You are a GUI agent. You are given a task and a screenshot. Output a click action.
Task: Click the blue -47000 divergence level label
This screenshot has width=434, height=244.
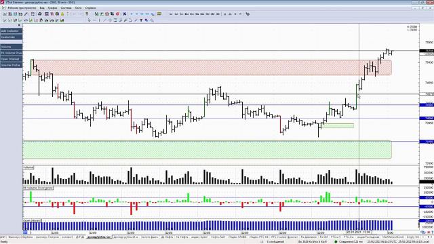click(x=427, y=206)
